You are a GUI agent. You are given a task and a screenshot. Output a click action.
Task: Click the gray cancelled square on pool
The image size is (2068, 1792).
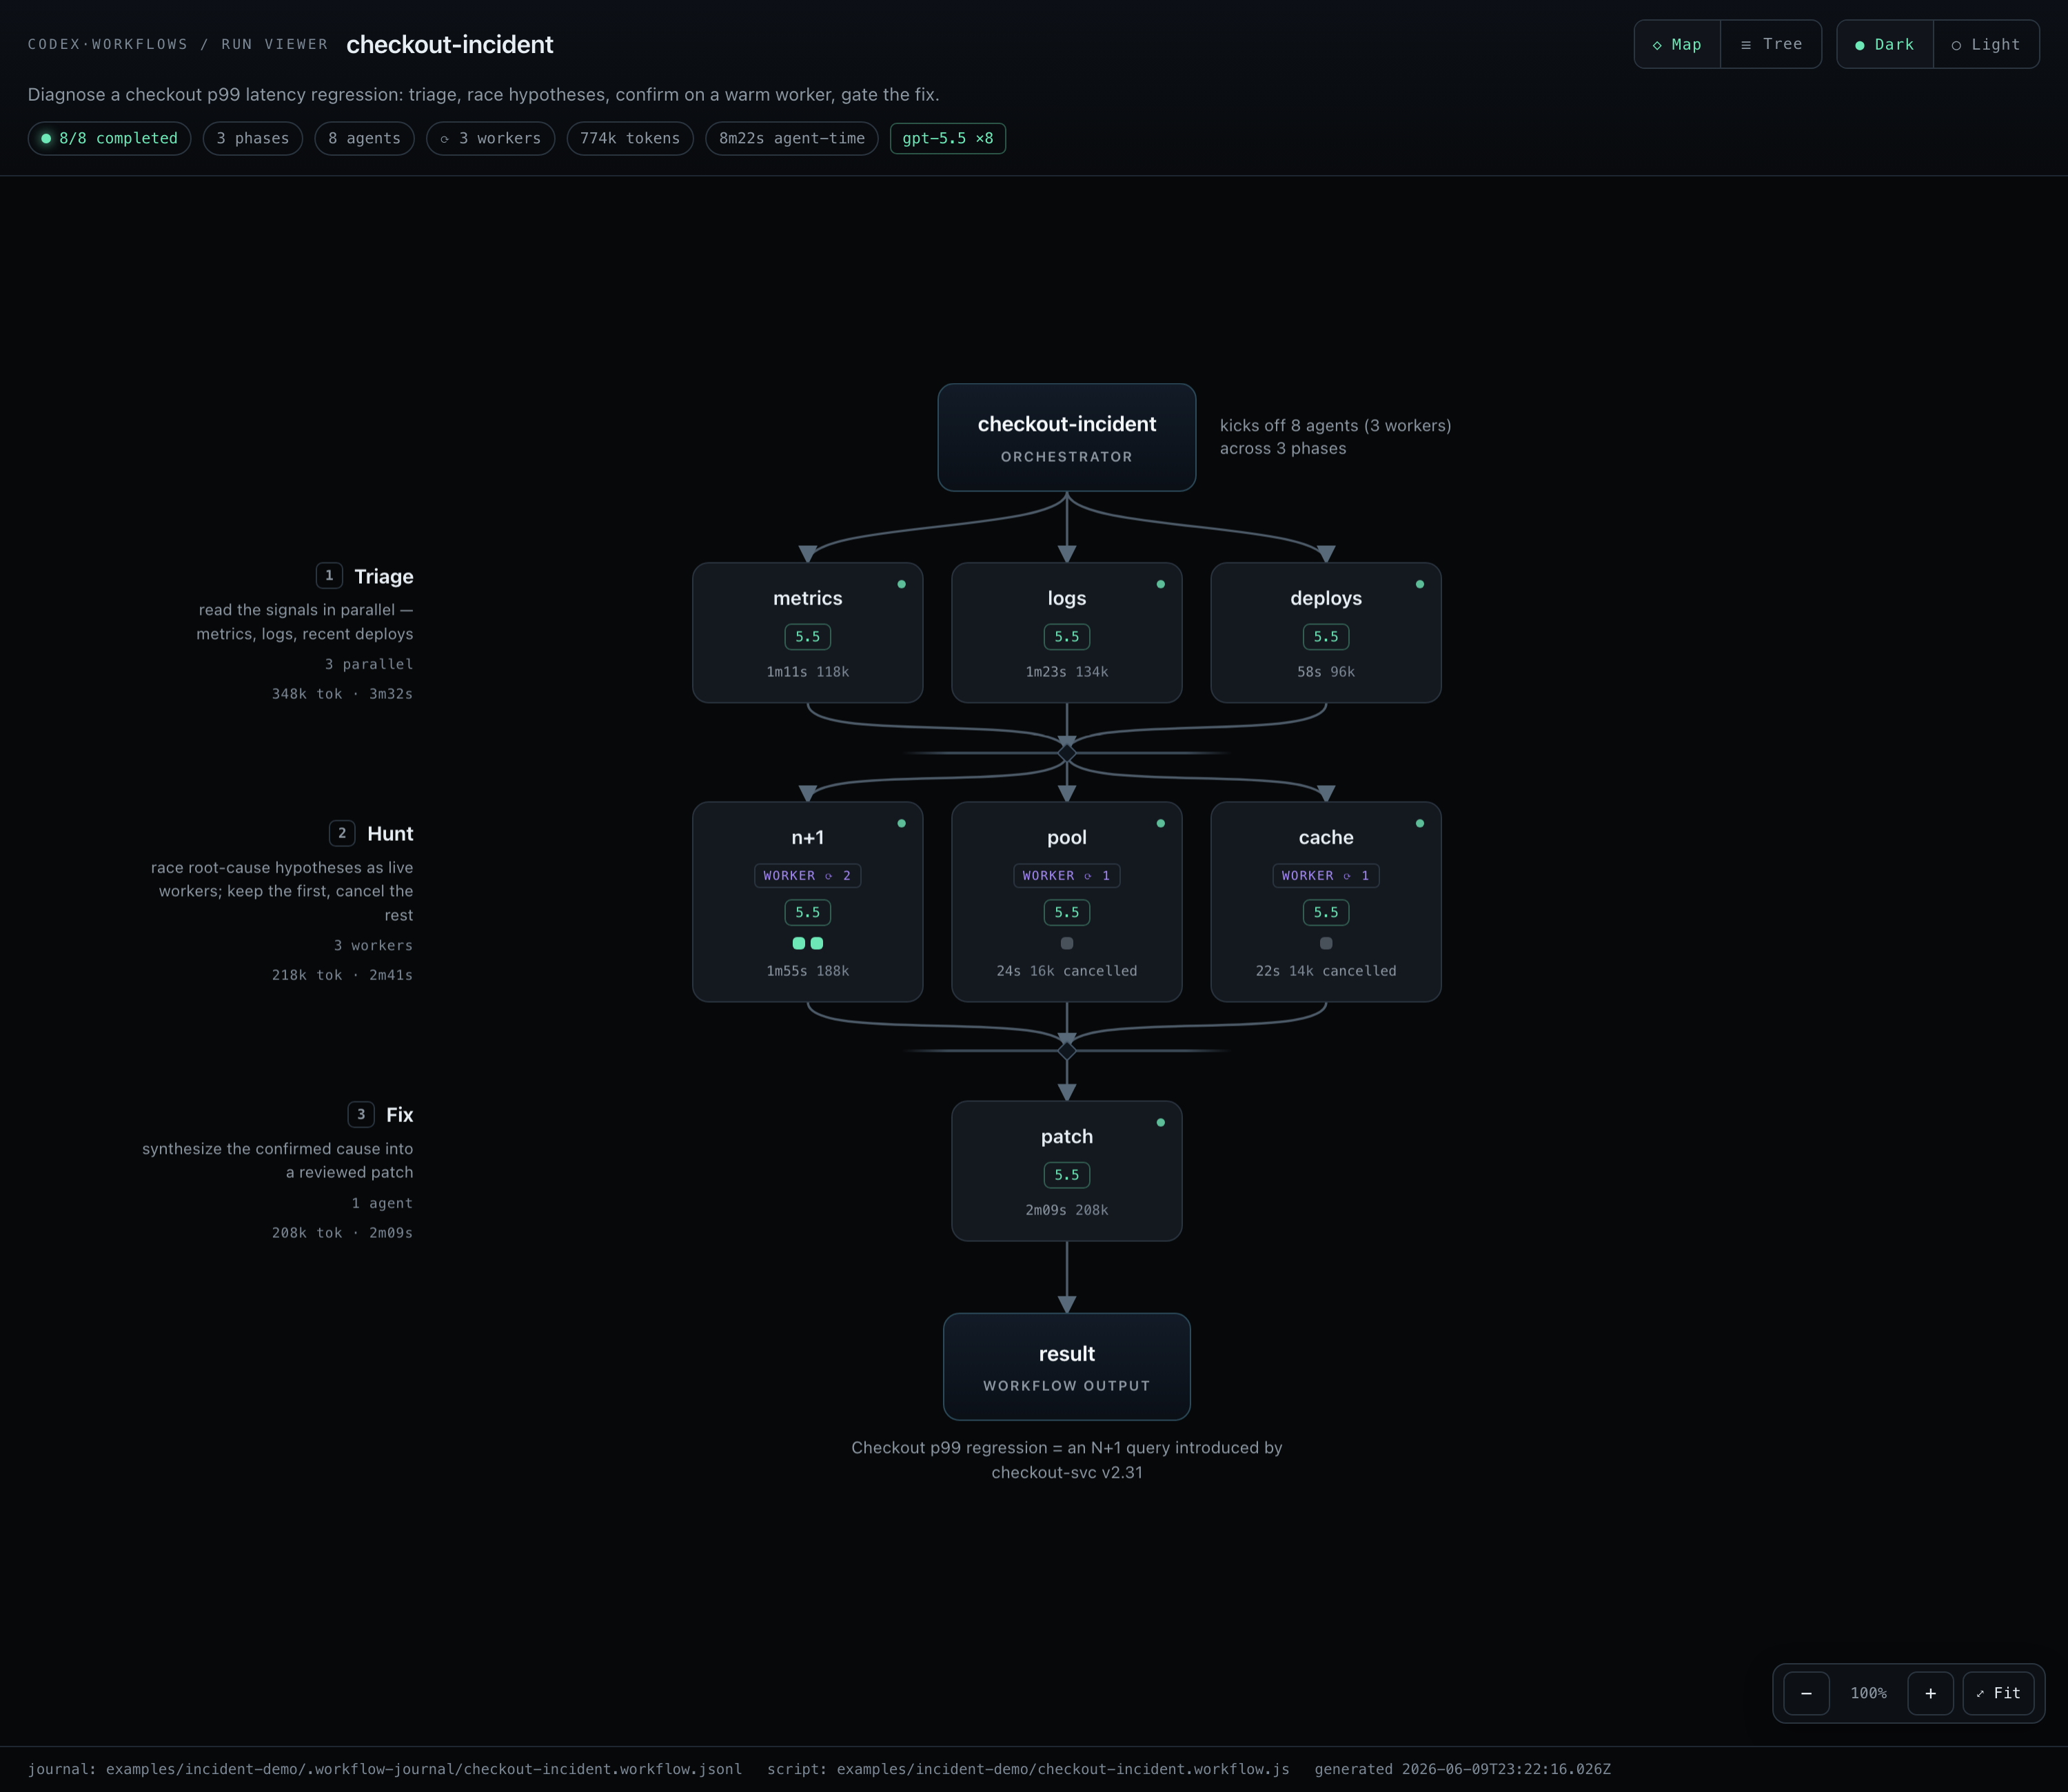[x=1067, y=943]
